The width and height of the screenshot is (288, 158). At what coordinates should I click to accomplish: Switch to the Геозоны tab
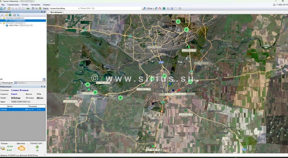[20, 83]
